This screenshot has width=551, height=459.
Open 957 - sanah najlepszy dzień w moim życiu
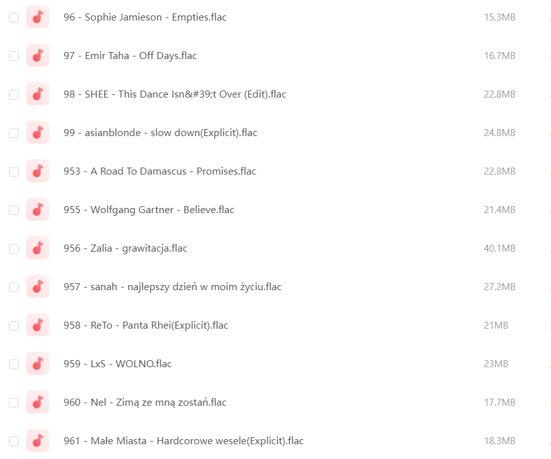173,286
